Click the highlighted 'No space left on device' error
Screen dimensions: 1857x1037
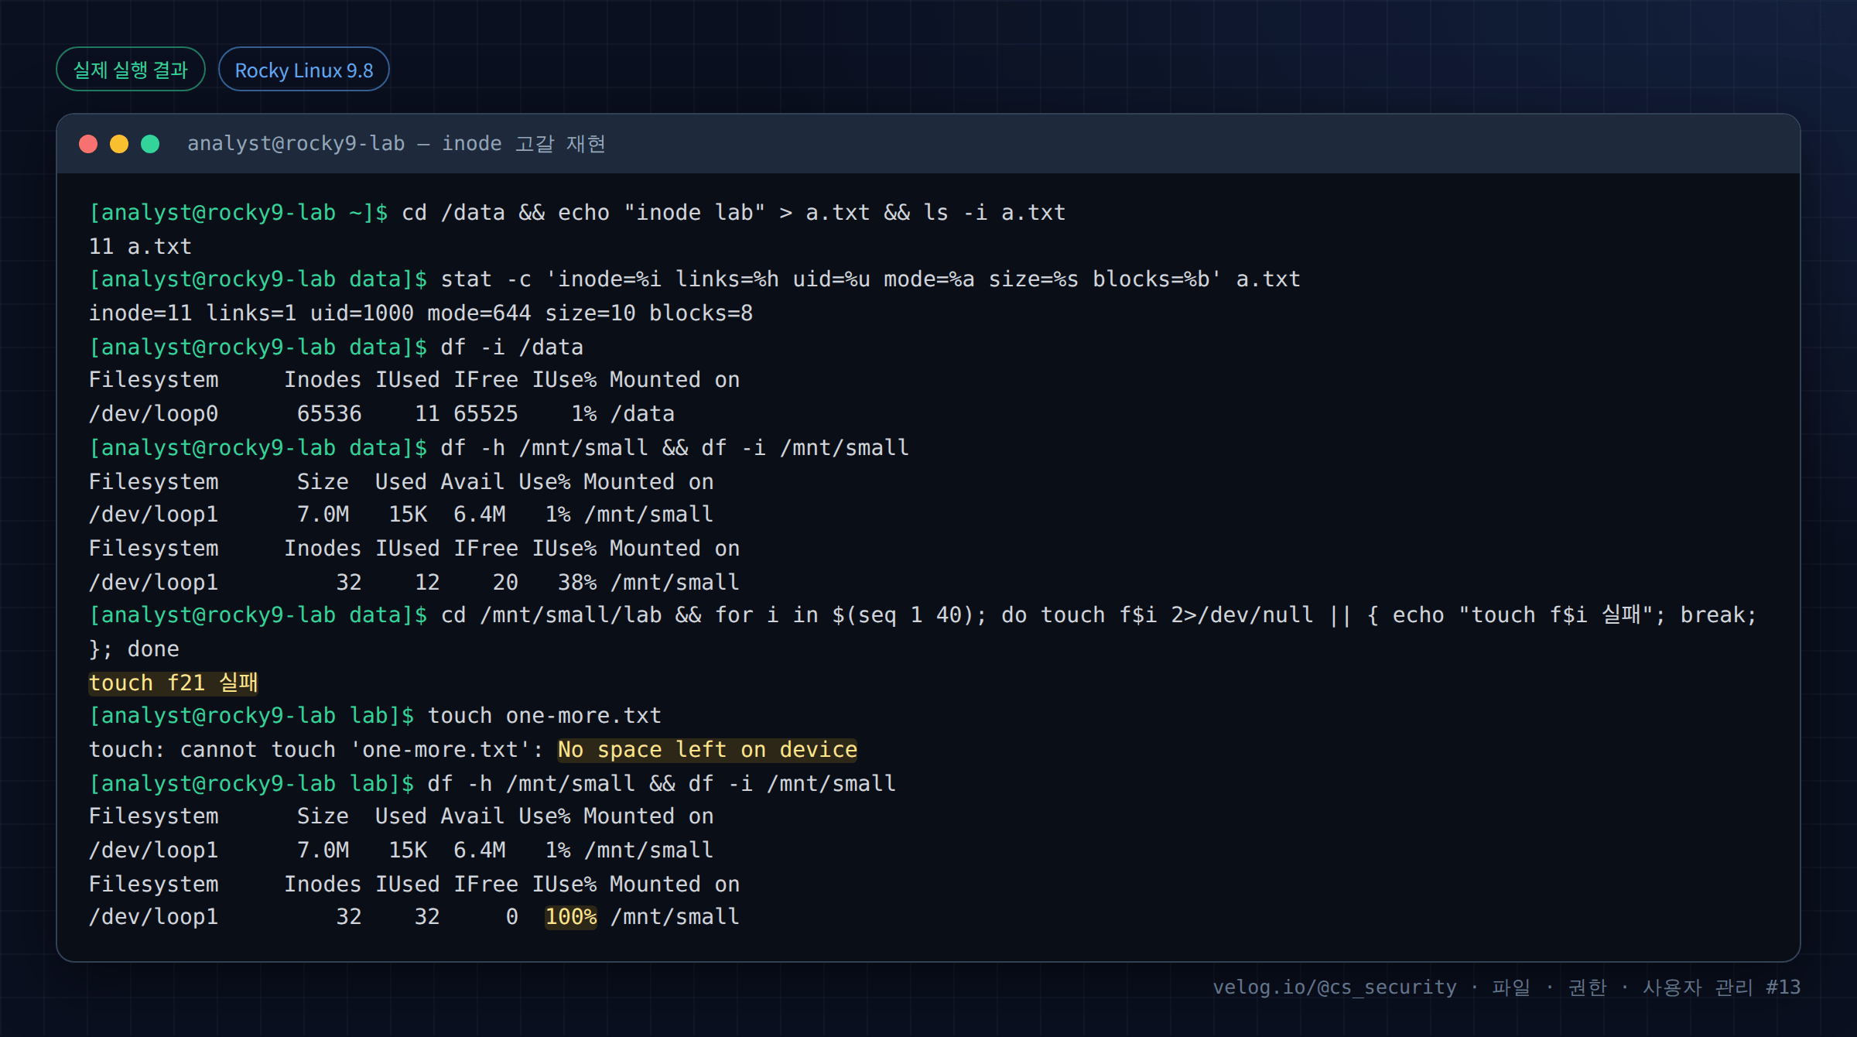[x=707, y=750]
